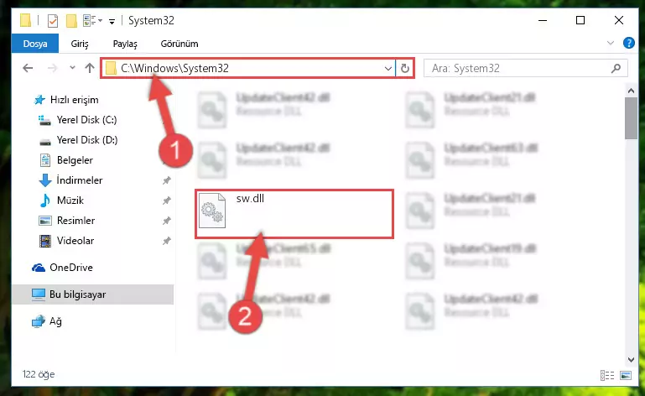The width and height of the screenshot is (645, 396).
Task: Select the sw.dll file
Action: (294, 214)
